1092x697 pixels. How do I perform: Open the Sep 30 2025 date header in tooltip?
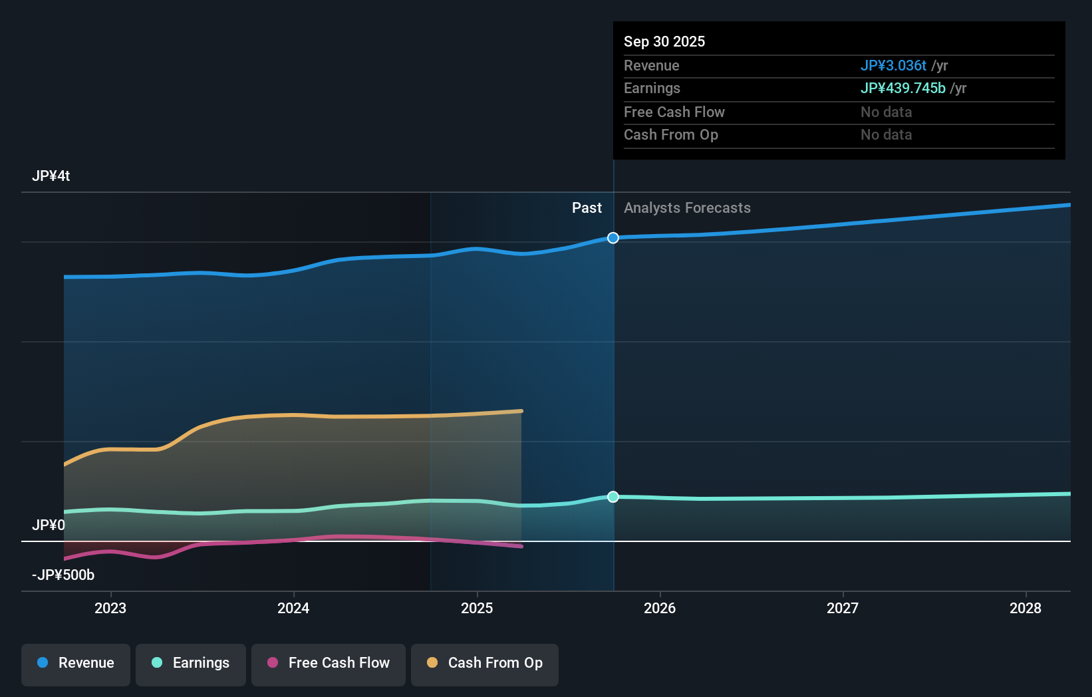[x=664, y=41]
